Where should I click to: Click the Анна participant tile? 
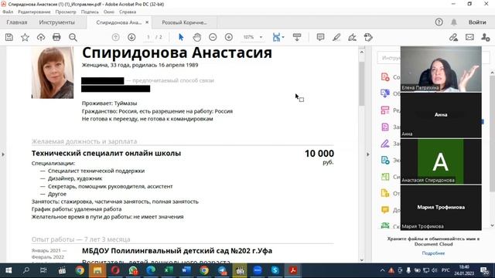point(441,115)
